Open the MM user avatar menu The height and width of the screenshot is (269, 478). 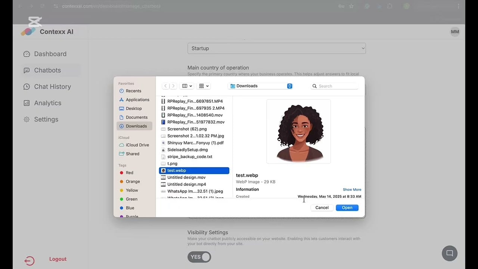coord(455,32)
